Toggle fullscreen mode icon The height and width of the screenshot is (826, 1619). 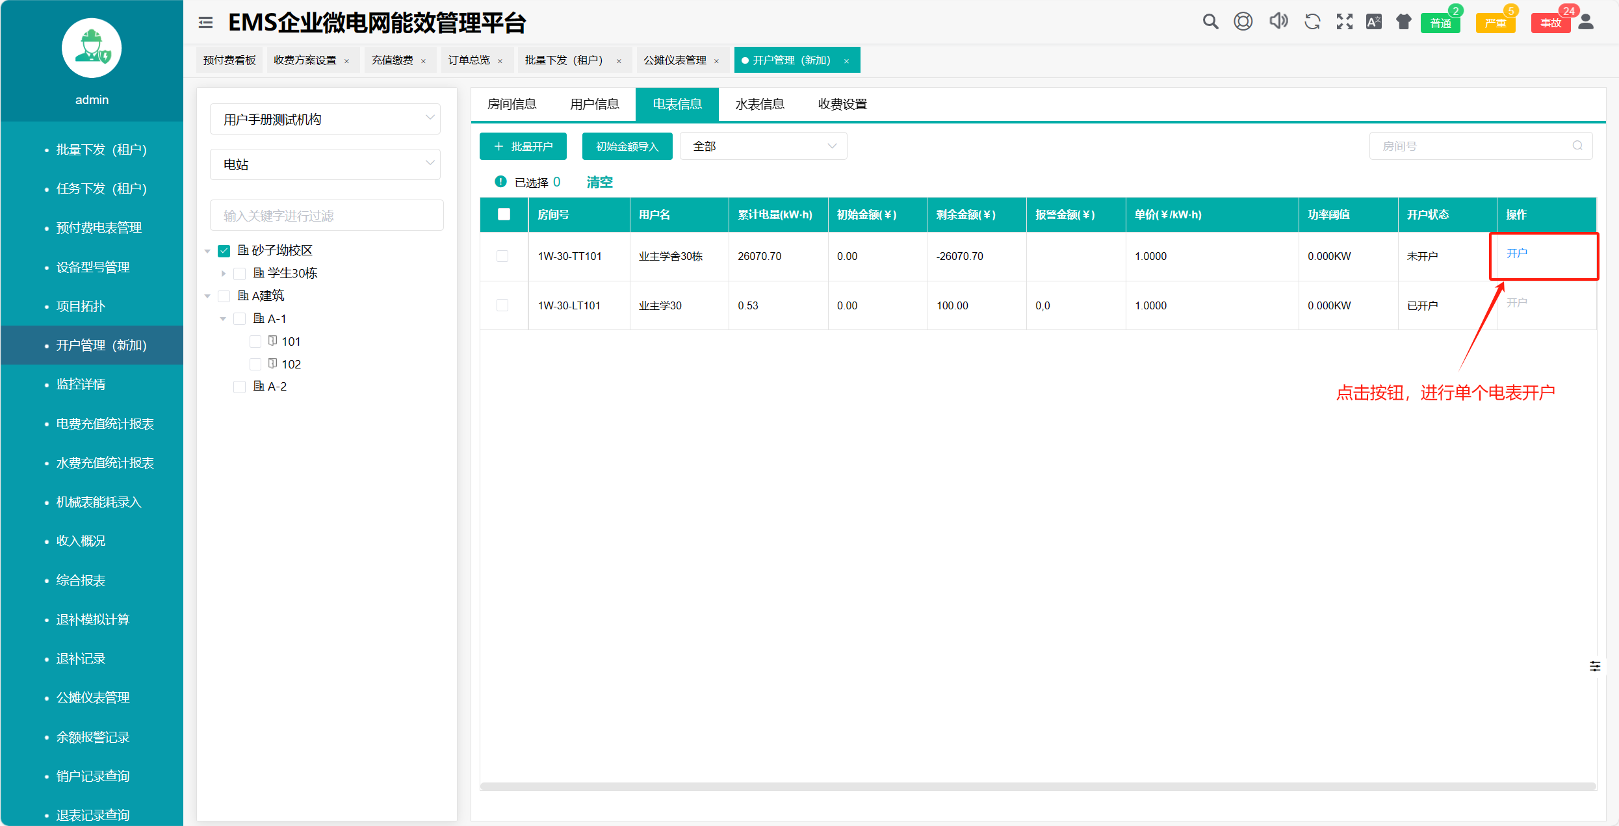pyautogui.click(x=1344, y=22)
